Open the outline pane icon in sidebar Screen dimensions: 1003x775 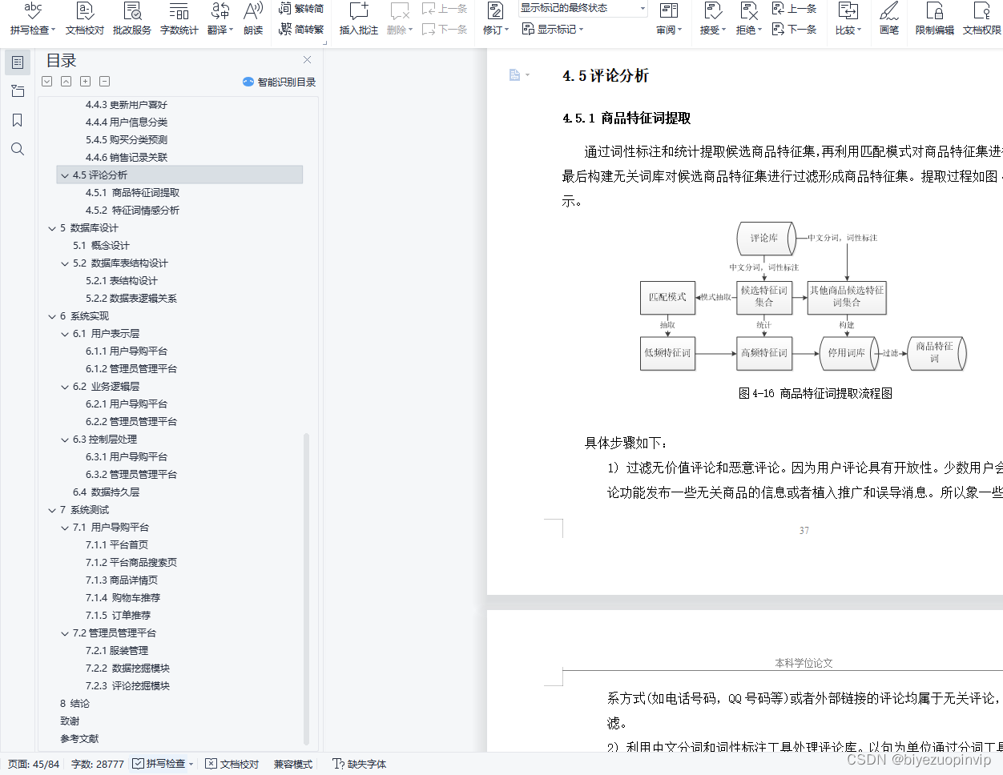18,62
